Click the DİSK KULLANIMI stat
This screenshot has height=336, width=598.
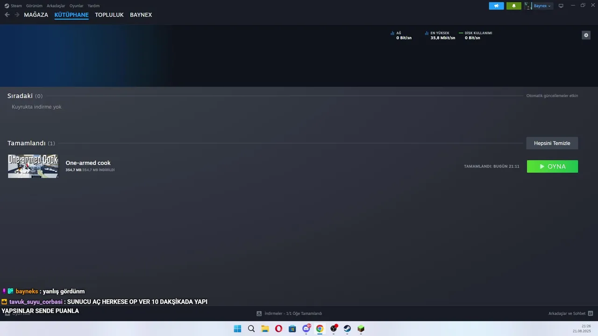click(476, 35)
